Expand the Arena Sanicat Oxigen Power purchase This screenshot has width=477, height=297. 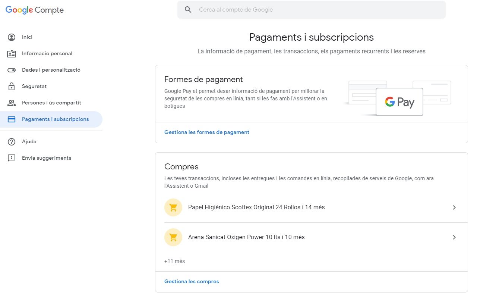click(x=454, y=237)
